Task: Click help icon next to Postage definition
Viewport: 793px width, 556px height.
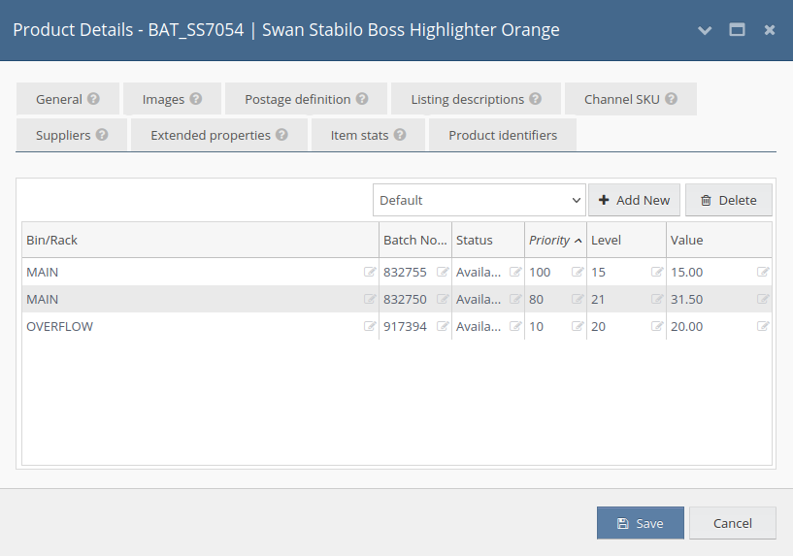Action: tap(362, 99)
